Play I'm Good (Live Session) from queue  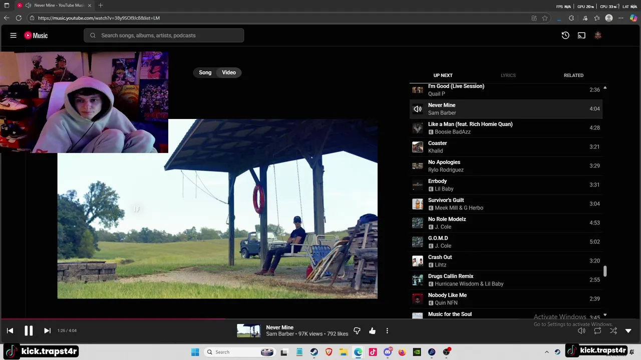coord(506,90)
